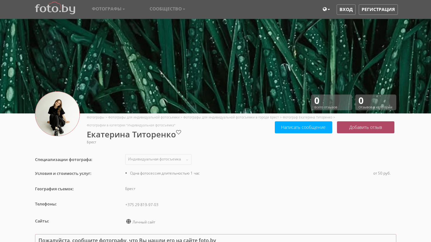
Task: Add photographer to favorites with heart icon
Action: [x=179, y=132]
